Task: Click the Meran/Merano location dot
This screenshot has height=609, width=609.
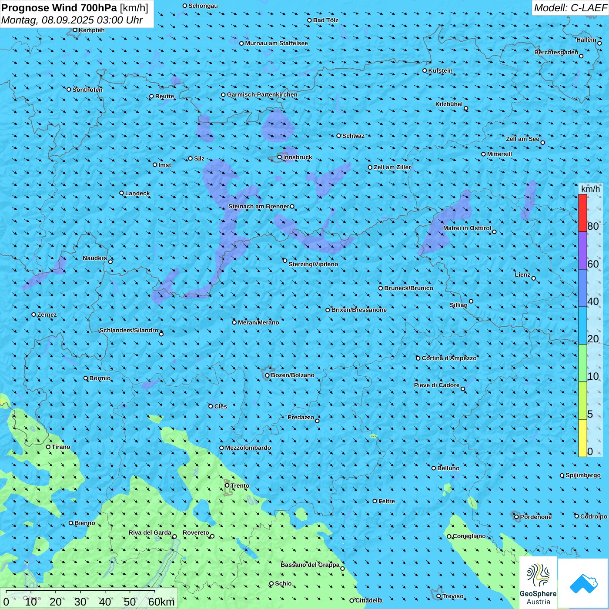Action: (x=234, y=322)
